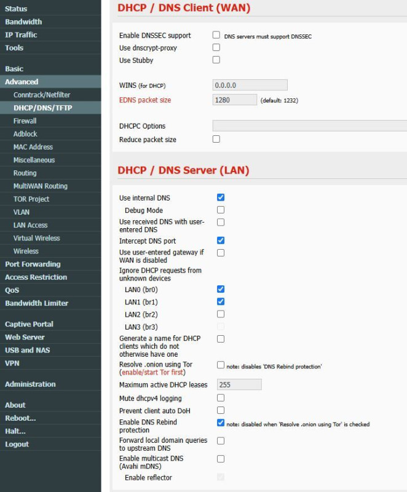The height and width of the screenshot is (492, 407).
Task: Open the Wireless advanced settings
Action: click(x=50, y=251)
